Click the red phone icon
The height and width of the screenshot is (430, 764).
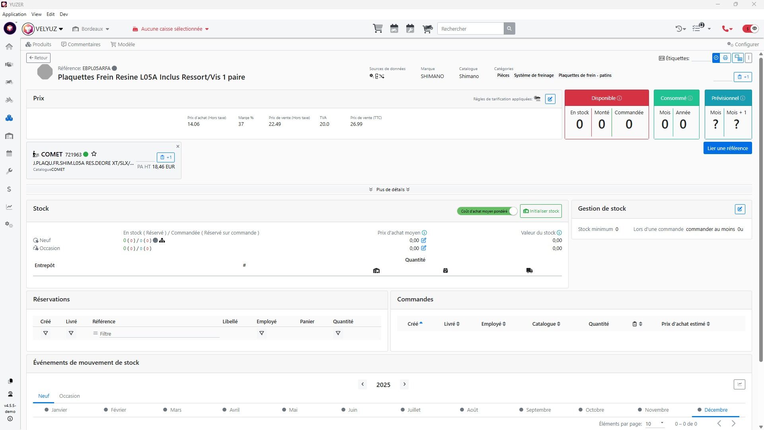coord(726,29)
